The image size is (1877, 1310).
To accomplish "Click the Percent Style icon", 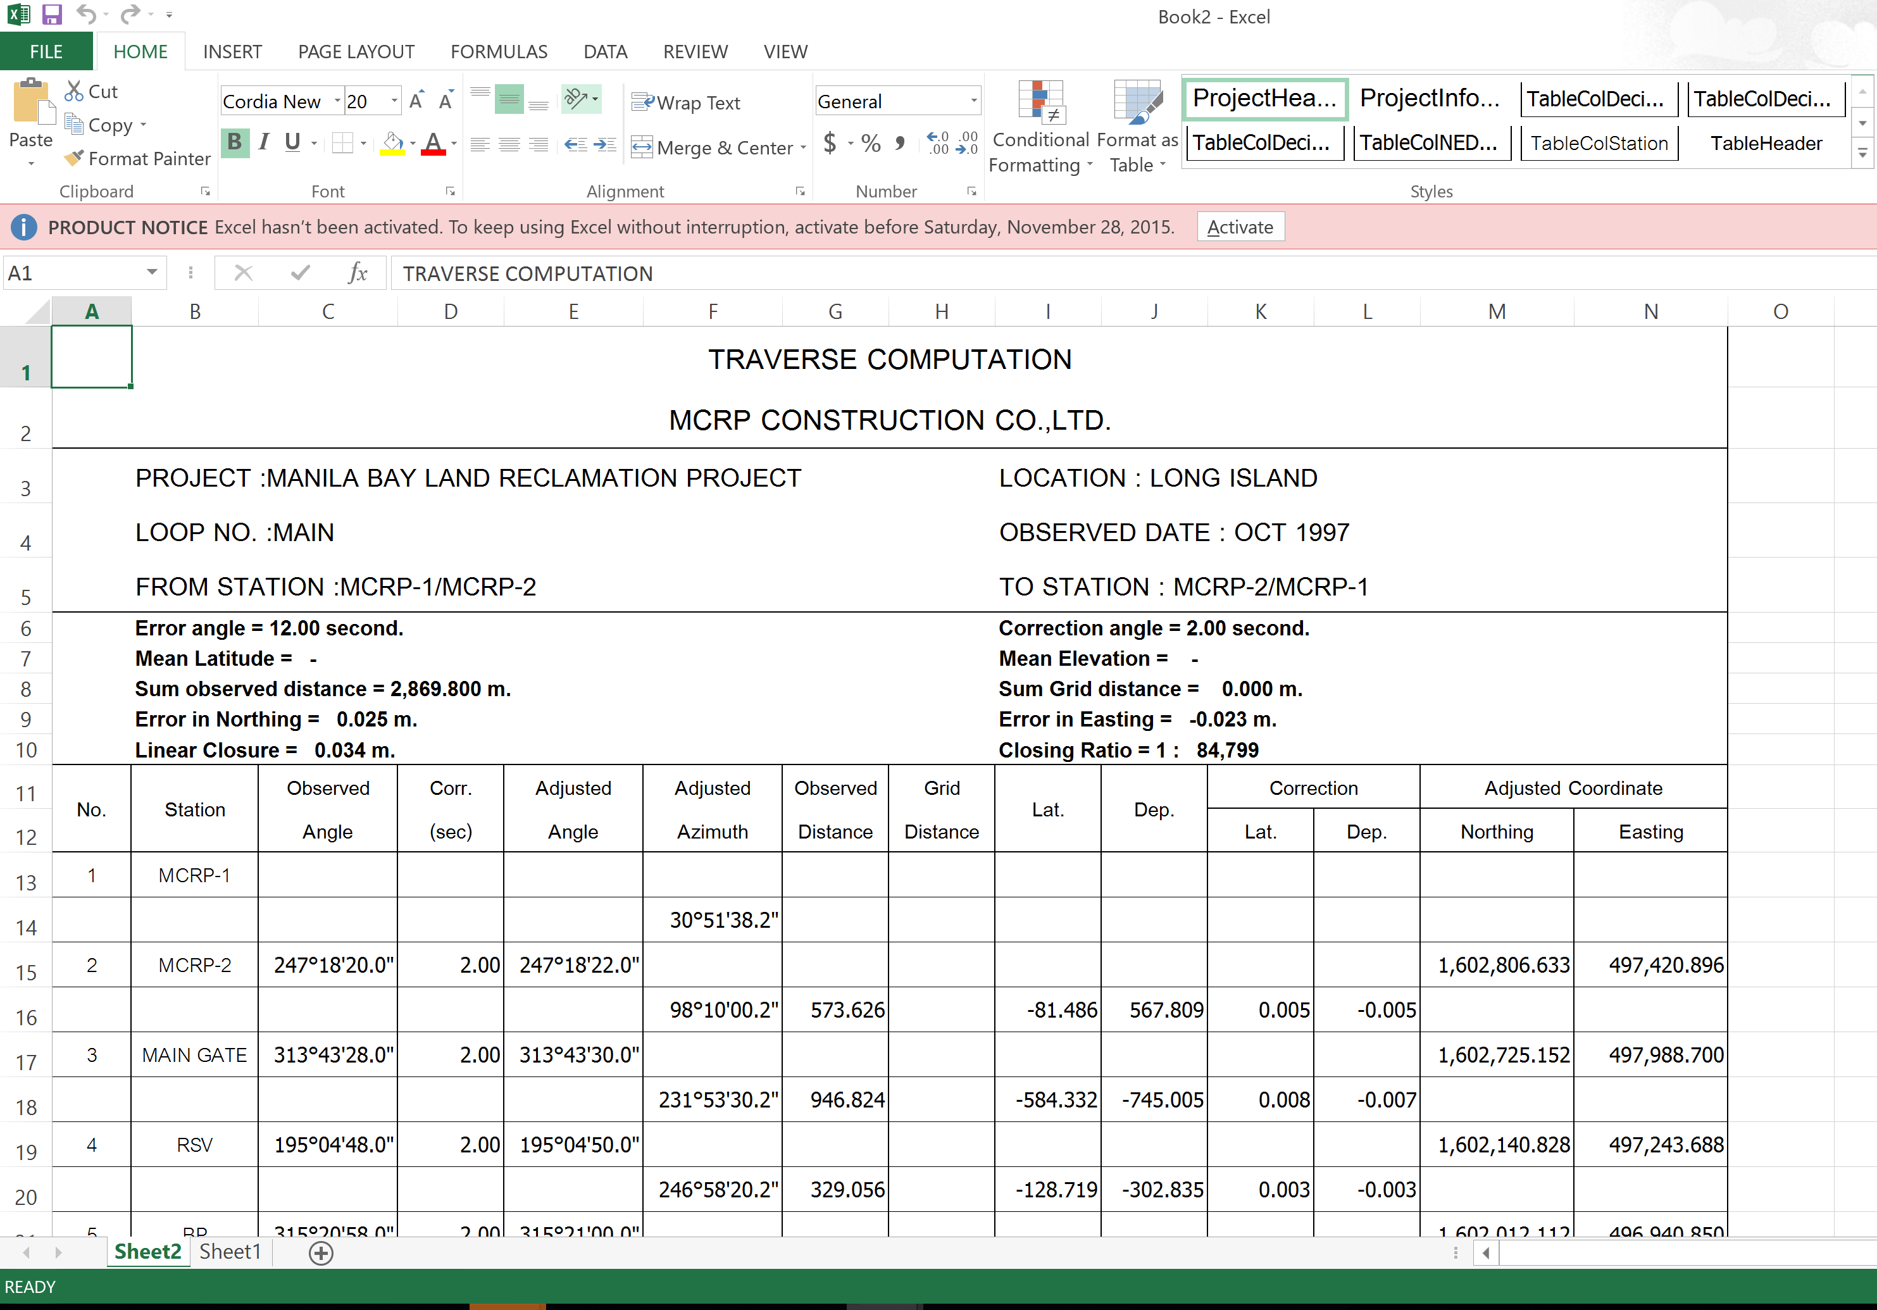I will point(871,144).
